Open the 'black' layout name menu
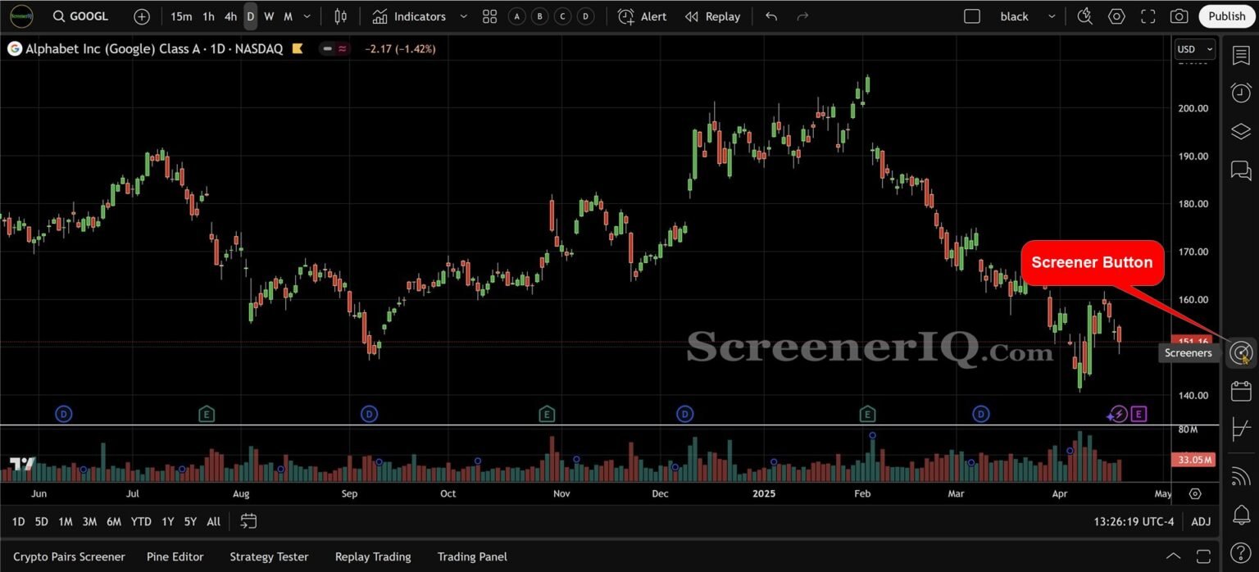The image size is (1259, 572). click(x=1014, y=16)
